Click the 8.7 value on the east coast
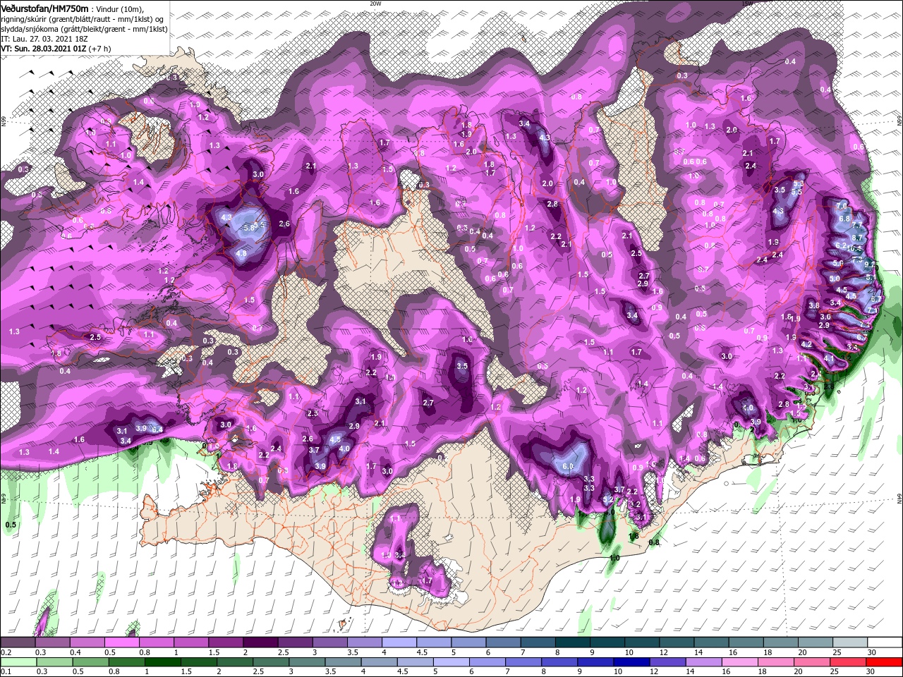Viewport: 903px width, 677px height. tap(858, 238)
